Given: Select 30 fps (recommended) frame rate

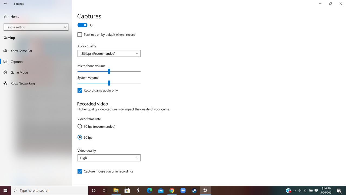Looking at the screenshot, I should pyautogui.click(x=80, y=126).
